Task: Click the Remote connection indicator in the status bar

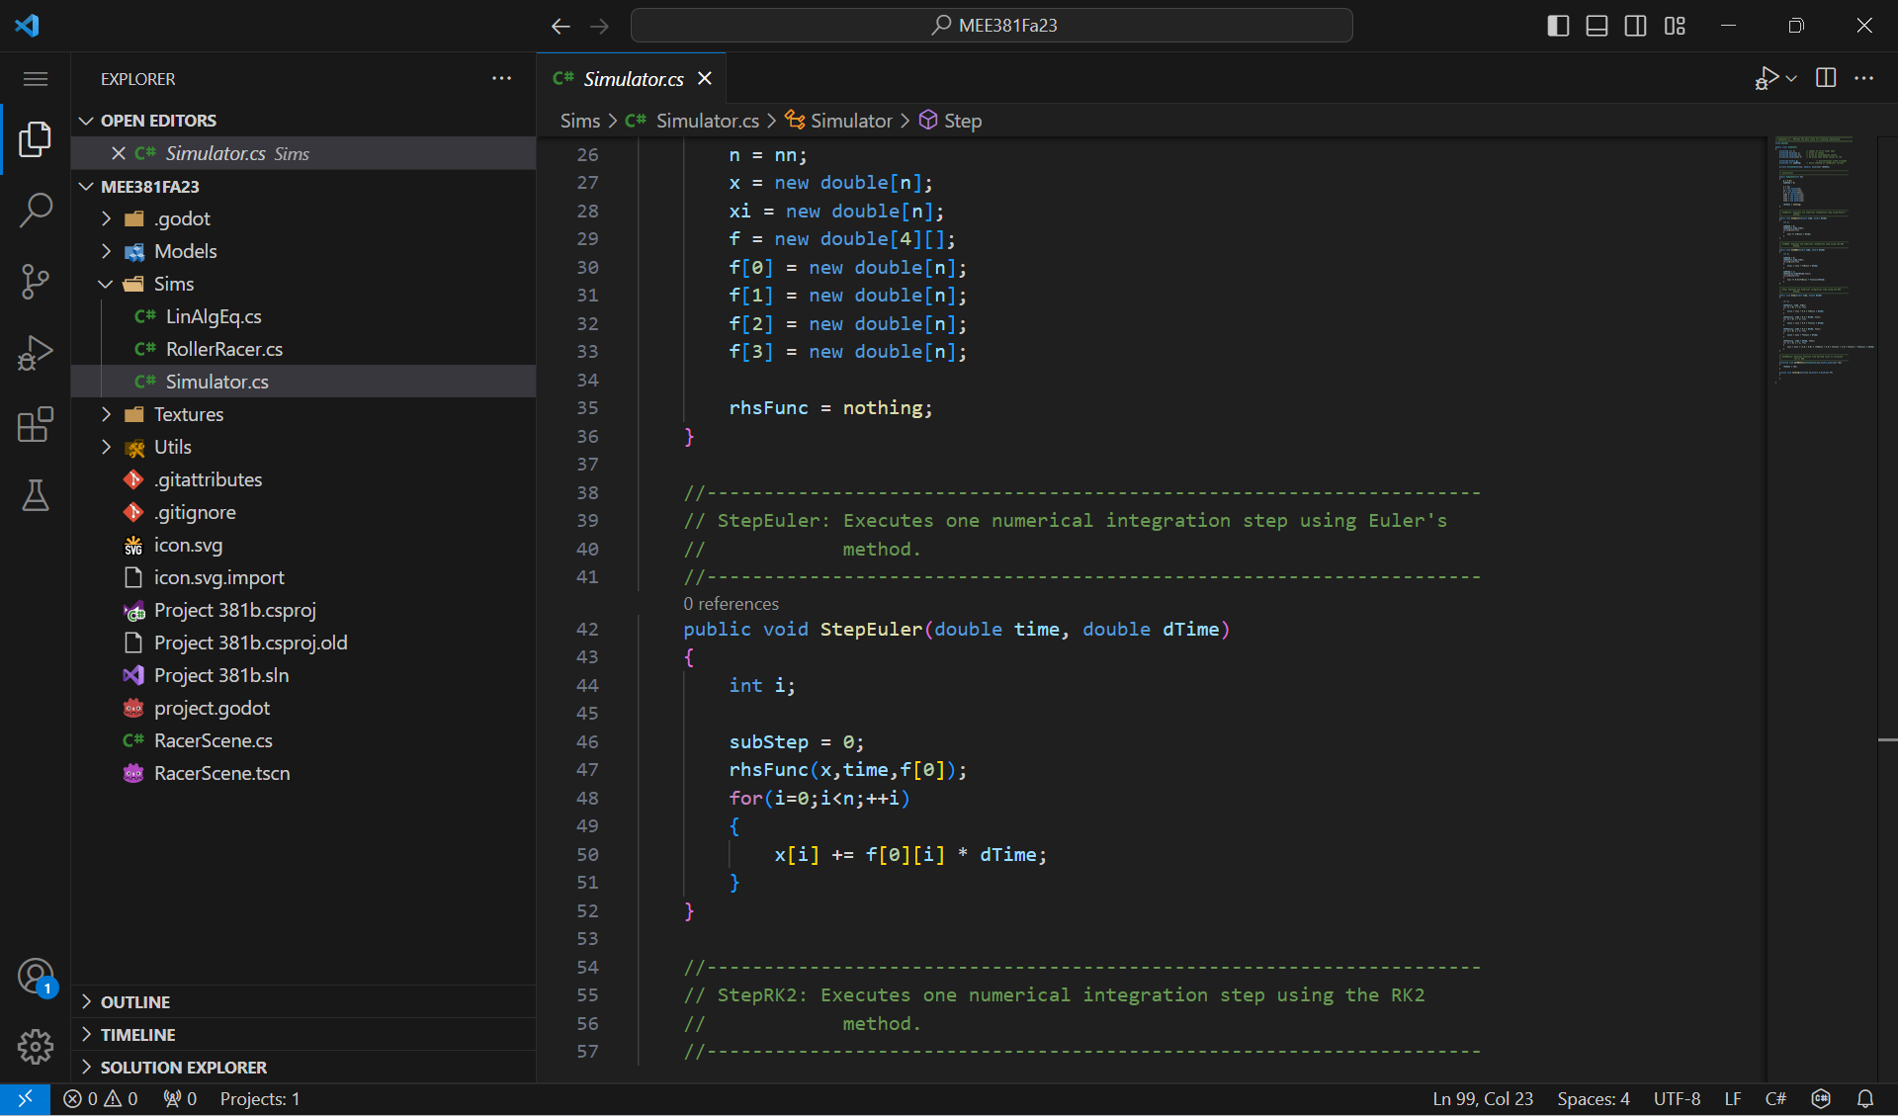Action: [26, 1098]
